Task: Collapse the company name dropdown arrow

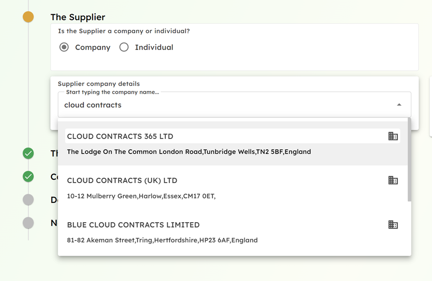Action: [x=399, y=105]
